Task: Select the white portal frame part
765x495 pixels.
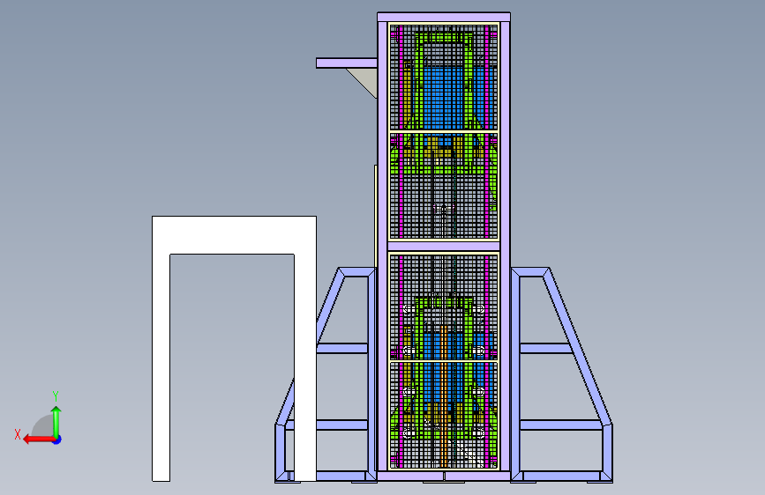Action: click(x=234, y=235)
